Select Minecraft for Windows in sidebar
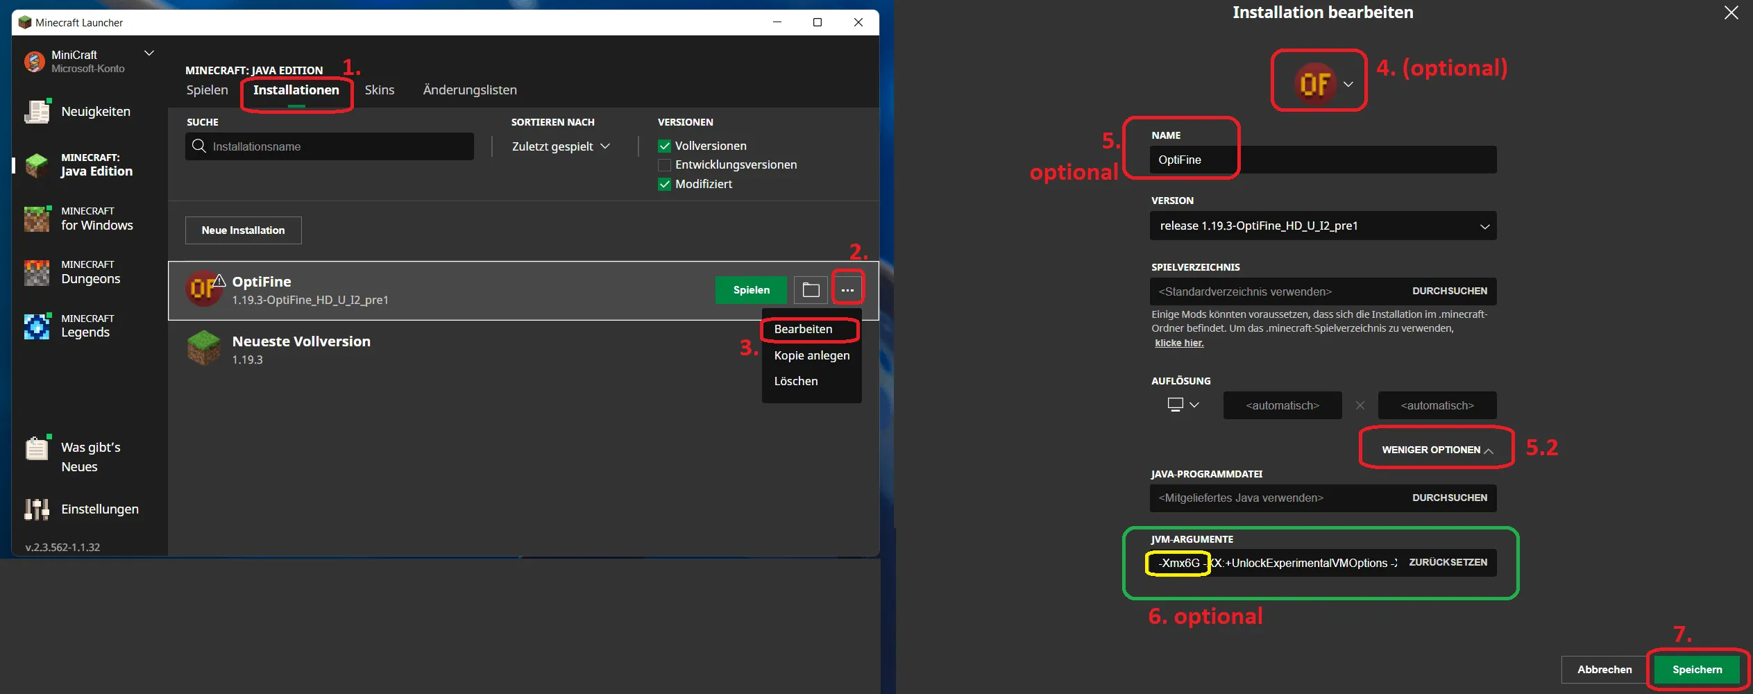Screen dimensions: 1753x694 [96, 219]
